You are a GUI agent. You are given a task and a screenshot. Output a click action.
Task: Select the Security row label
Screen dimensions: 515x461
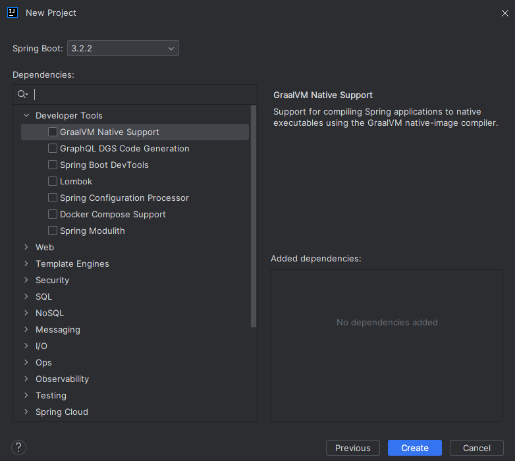coord(52,280)
